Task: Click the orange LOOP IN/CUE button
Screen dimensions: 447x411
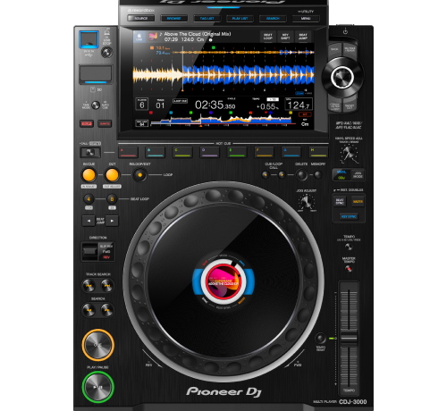Action: pyautogui.click(x=89, y=175)
